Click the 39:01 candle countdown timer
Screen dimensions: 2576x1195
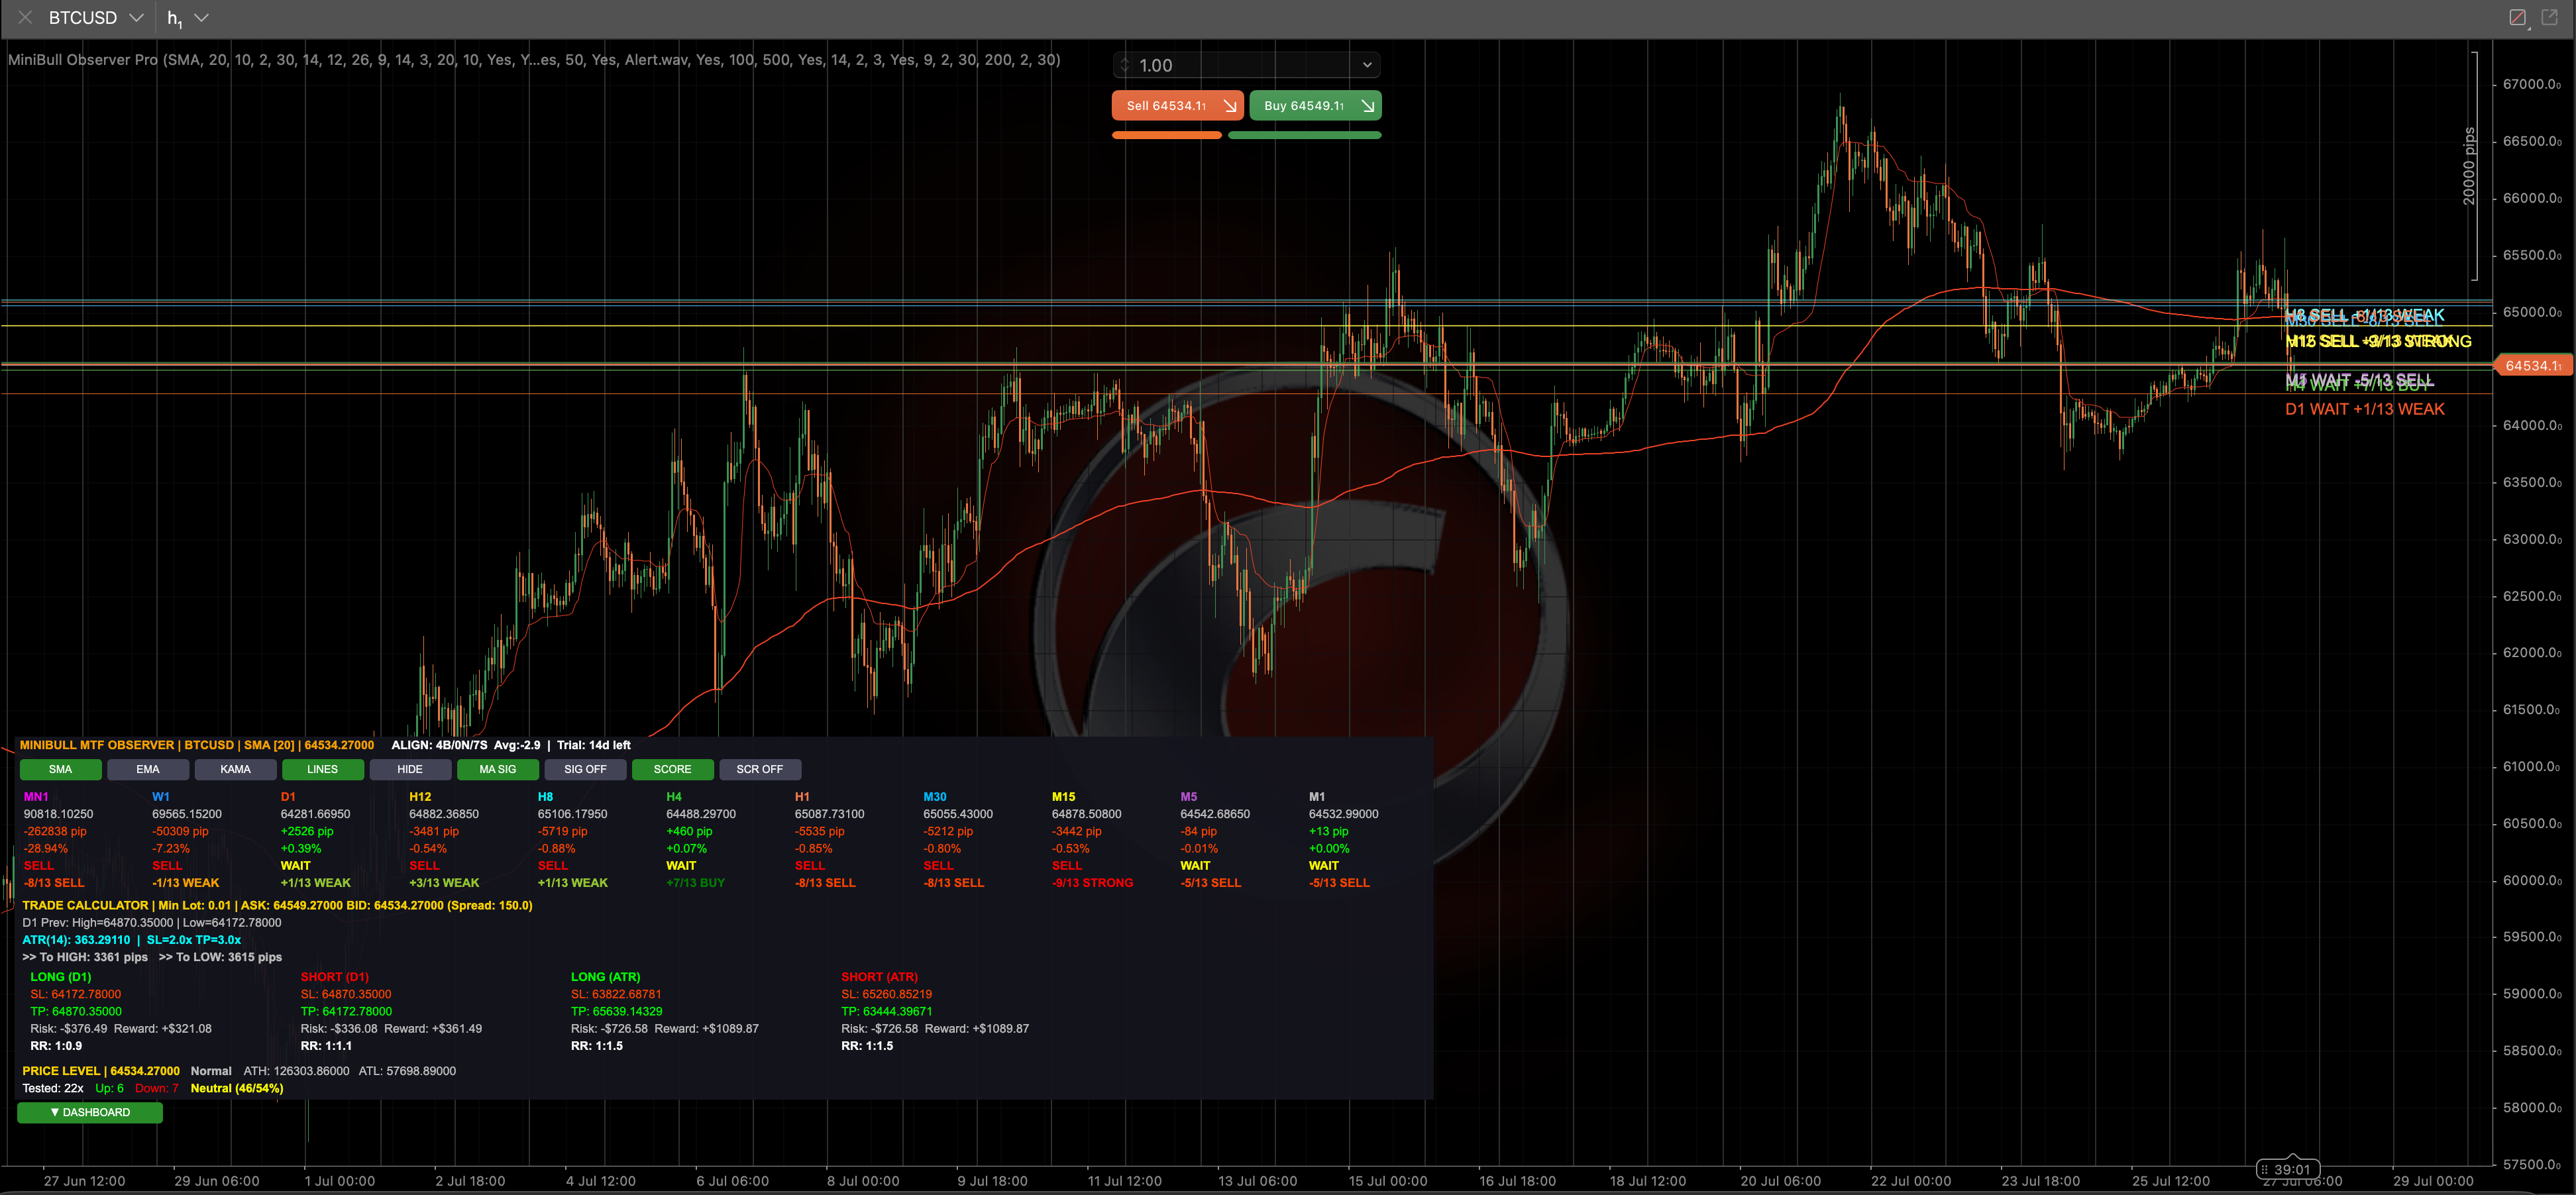click(2288, 1169)
